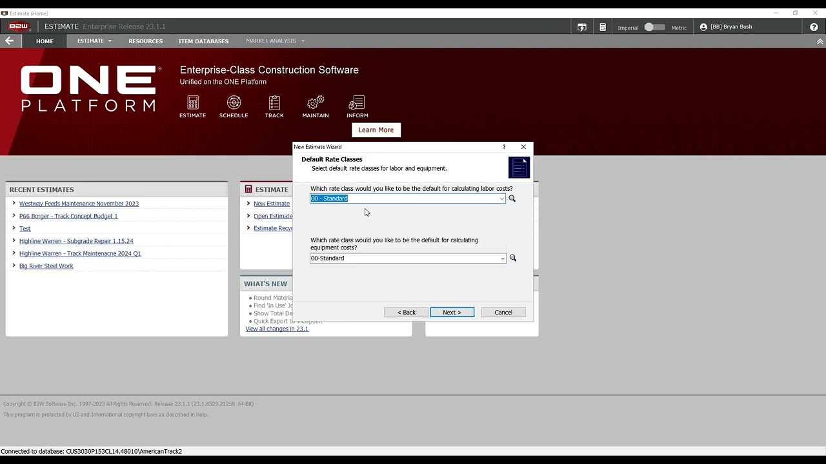
Task: Click the connected database status text
Action: [91, 451]
